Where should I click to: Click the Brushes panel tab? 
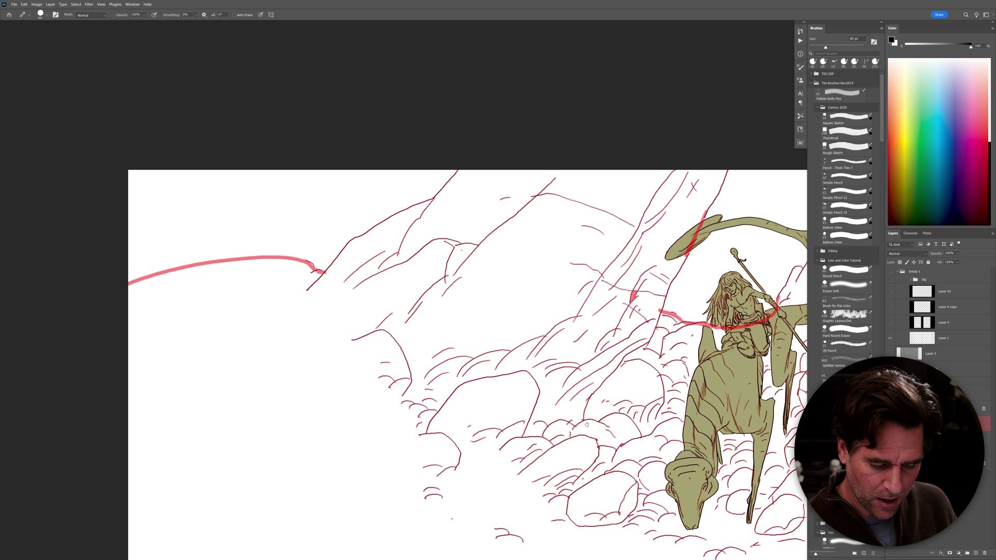(x=817, y=28)
